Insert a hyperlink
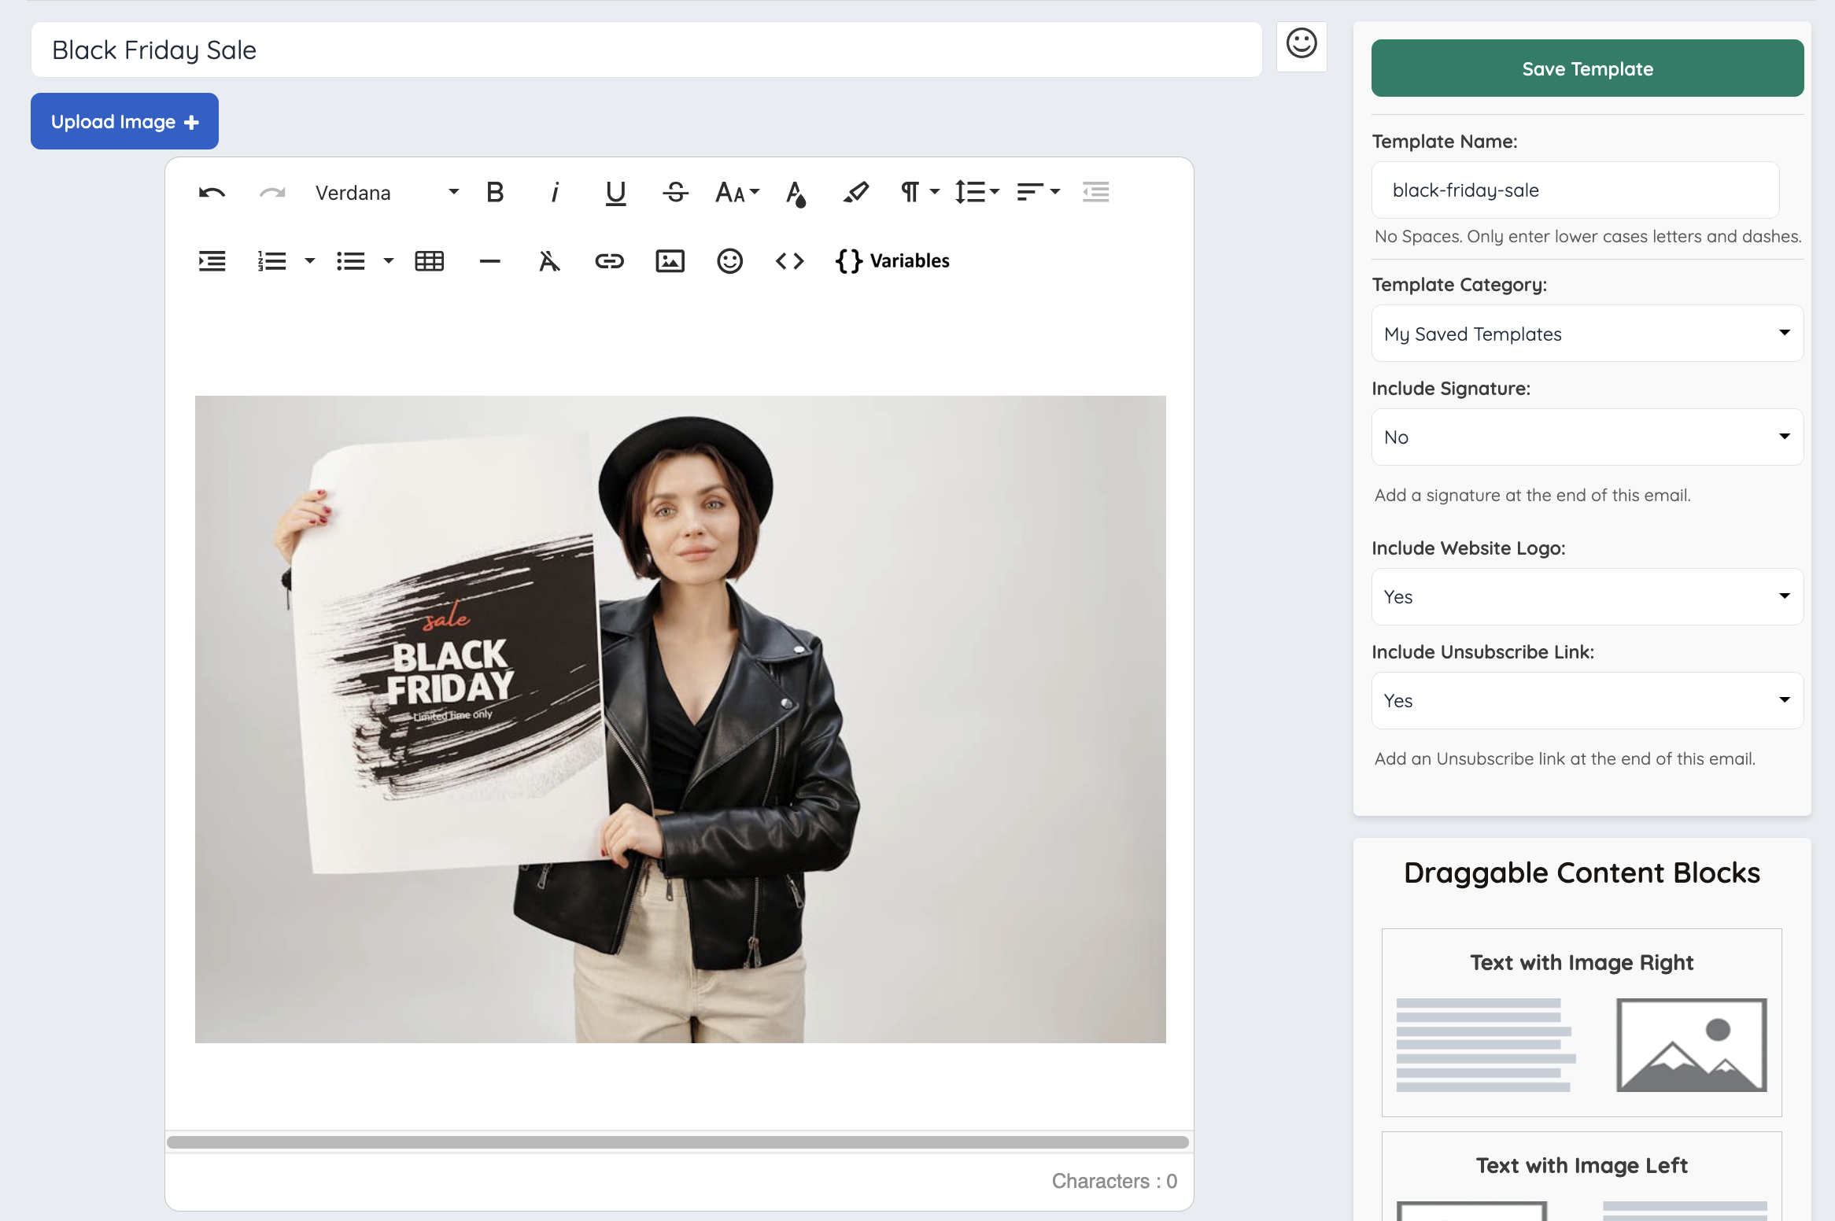This screenshot has height=1221, width=1835. pyautogui.click(x=609, y=261)
